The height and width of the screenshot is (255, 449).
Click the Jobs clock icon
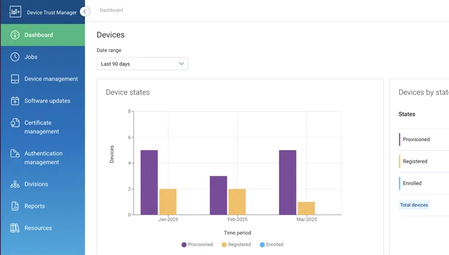(15, 57)
